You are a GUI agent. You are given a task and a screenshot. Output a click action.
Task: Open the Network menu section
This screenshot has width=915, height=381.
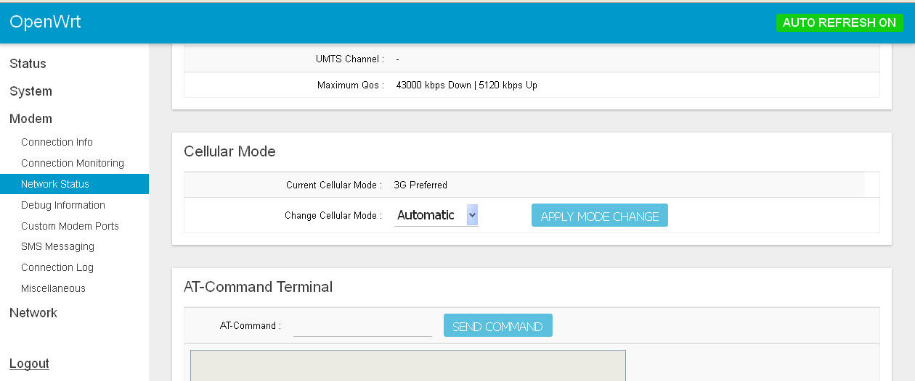tap(33, 313)
